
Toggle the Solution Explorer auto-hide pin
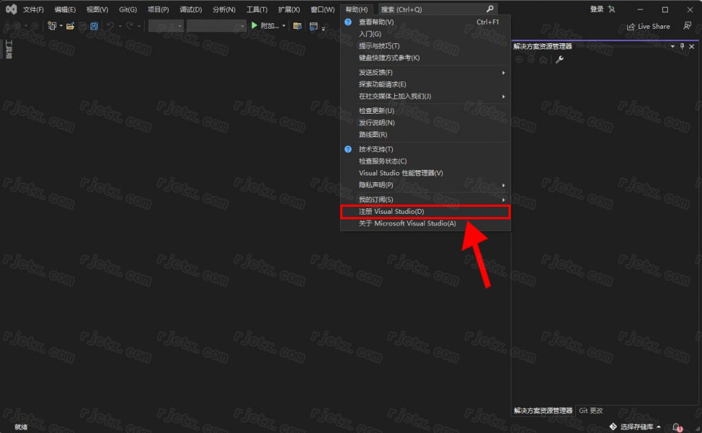(682, 46)
